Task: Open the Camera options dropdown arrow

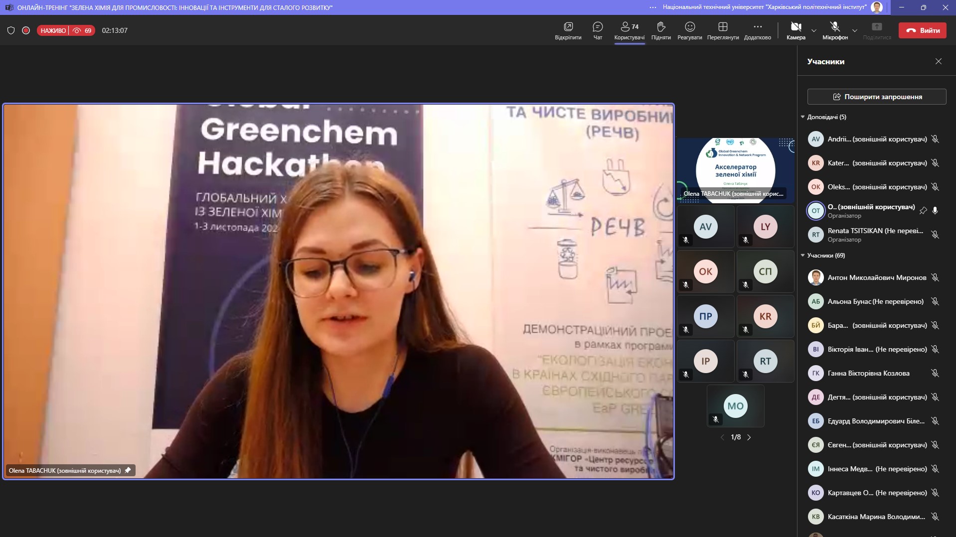Action: (814, 30)
